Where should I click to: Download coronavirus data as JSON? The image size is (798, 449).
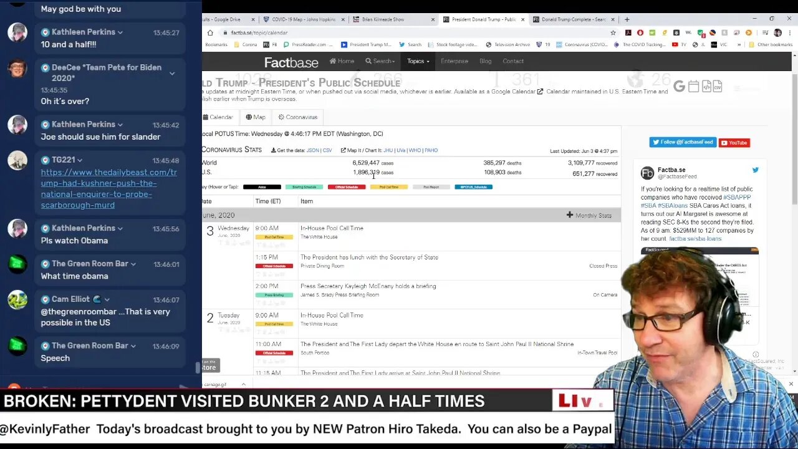[x=312, y=150]
